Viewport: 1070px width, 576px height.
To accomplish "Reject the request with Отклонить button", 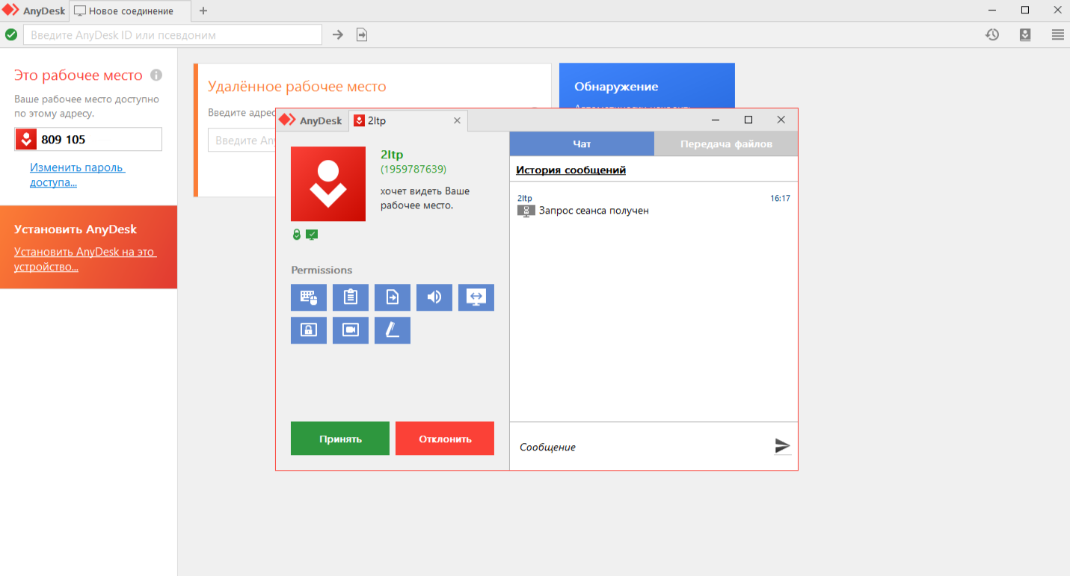I will pyautogui.click(x=445, y=439).
